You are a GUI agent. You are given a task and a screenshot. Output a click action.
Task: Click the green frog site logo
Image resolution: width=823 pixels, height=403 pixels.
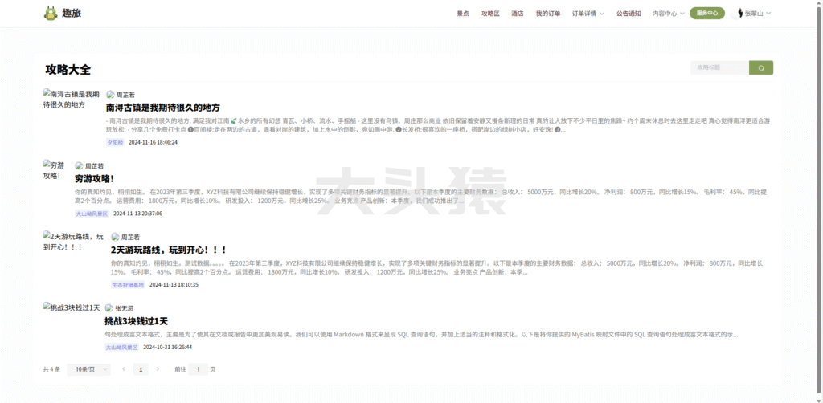pyautogui.click(x=51, y=13)
